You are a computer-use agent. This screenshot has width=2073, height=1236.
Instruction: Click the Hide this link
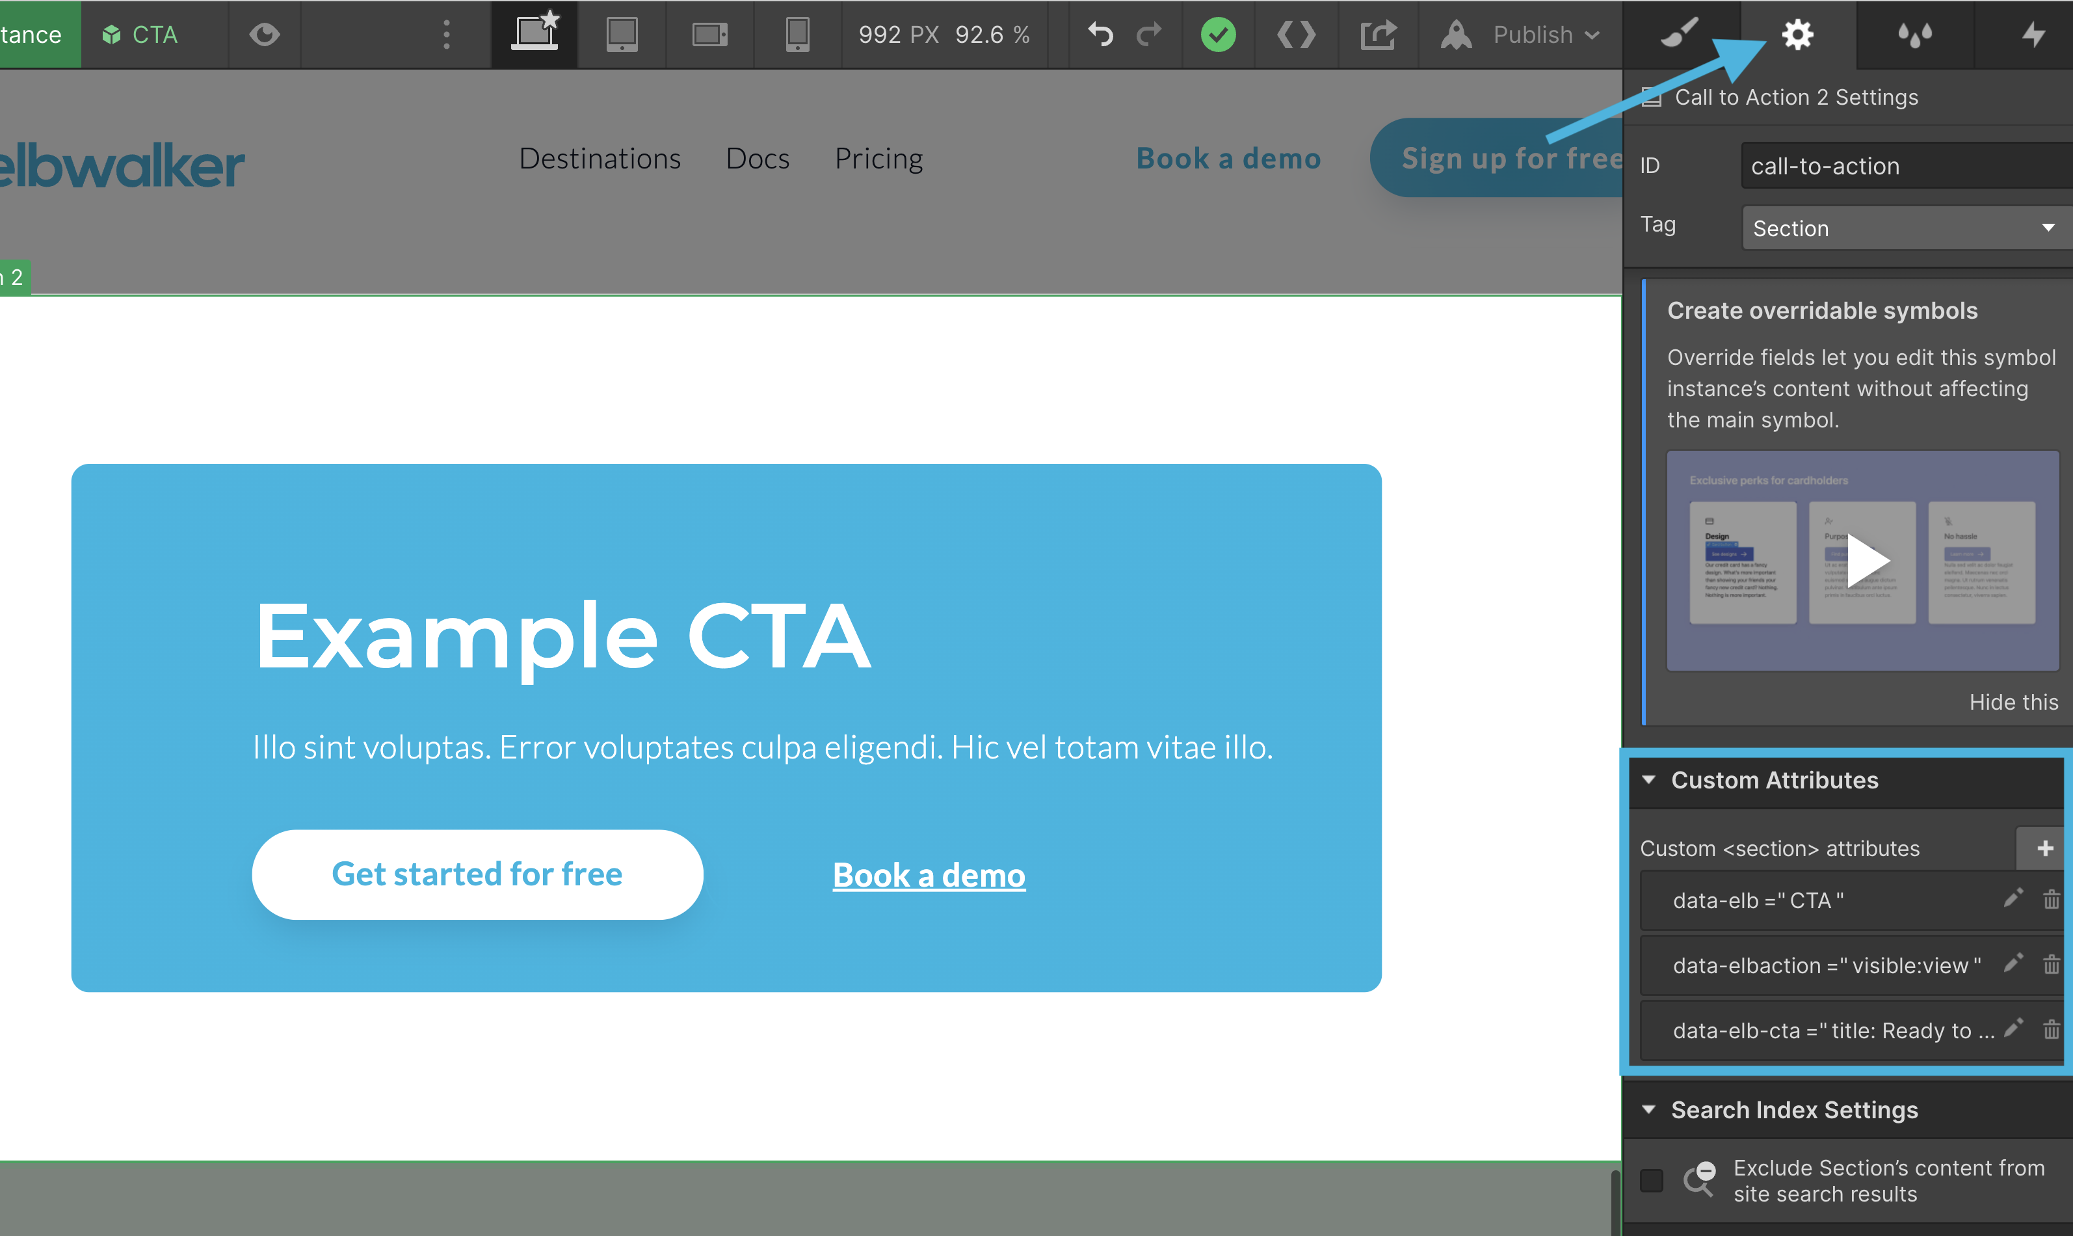point(2013,702)
